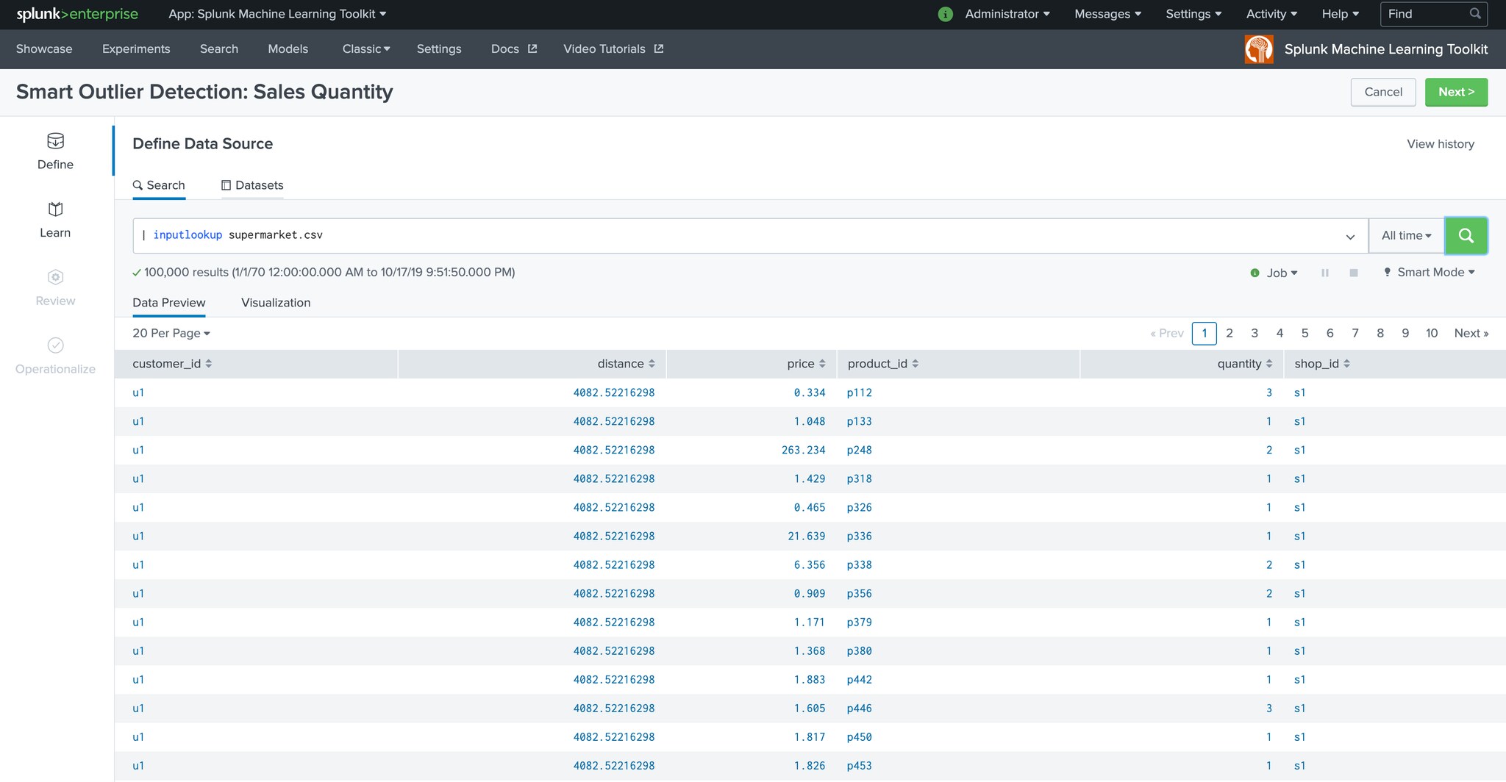
Task: Sort by distance column
Action: [x=626, y=364]
